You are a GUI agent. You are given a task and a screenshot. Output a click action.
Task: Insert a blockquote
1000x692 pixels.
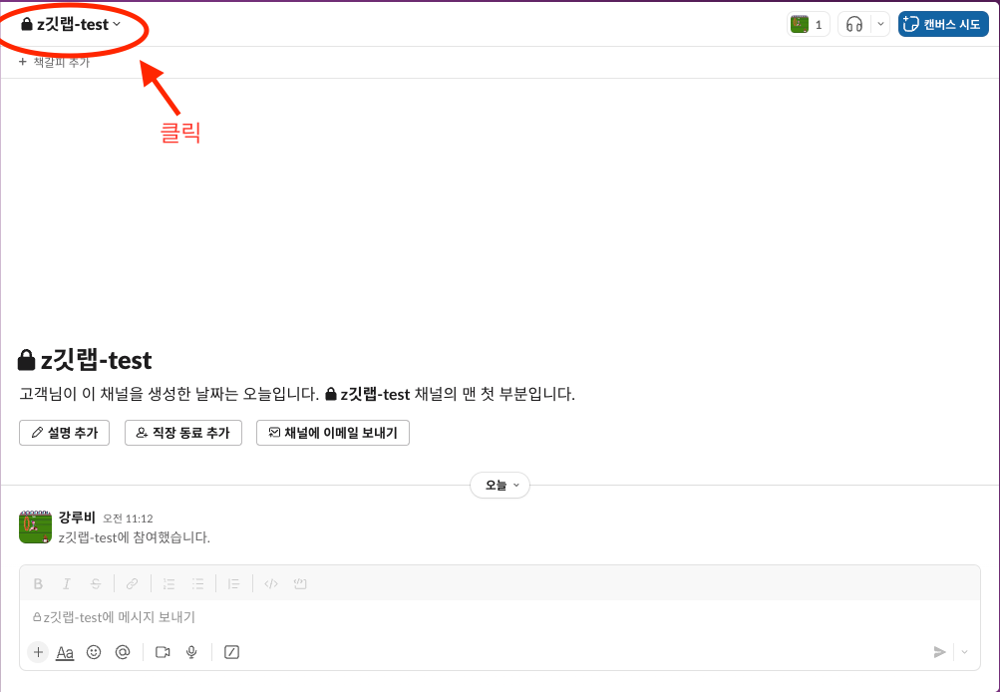(234, 583)
